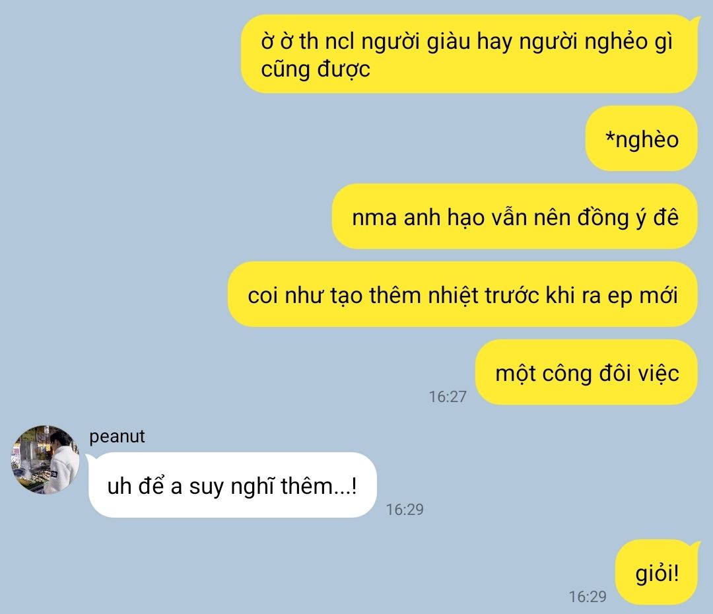Select the yellow "giỏi!" message bubble
Screen dimensions: 713x614
click(x=657, y=572)
